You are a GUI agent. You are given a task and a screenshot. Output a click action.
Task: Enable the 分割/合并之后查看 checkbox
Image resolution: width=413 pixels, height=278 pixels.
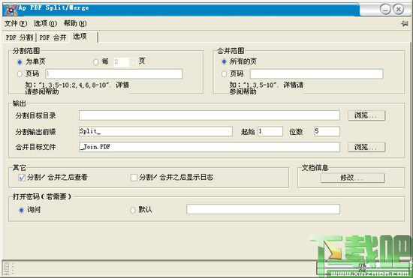22,178
